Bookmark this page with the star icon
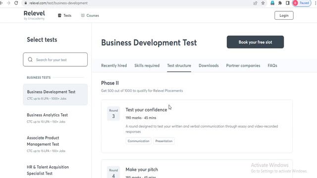The height and width of the screenshot is (178, 317). click(263, 3)
